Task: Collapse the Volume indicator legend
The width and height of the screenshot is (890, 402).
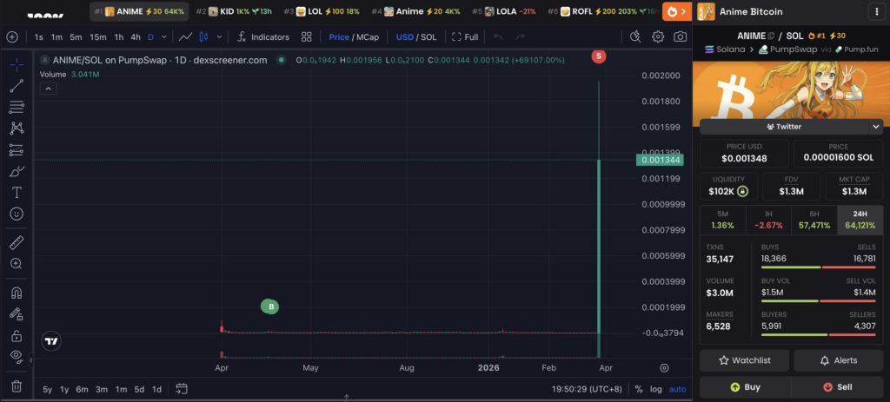Action: click(x=48, y=88)
